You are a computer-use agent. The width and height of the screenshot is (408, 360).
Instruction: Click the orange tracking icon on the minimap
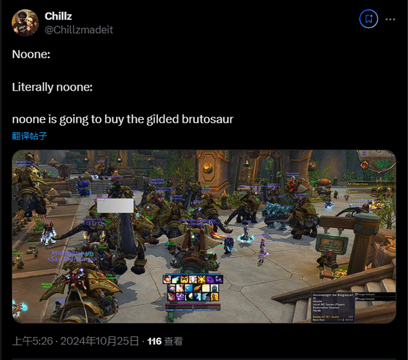tap(365, 165)
